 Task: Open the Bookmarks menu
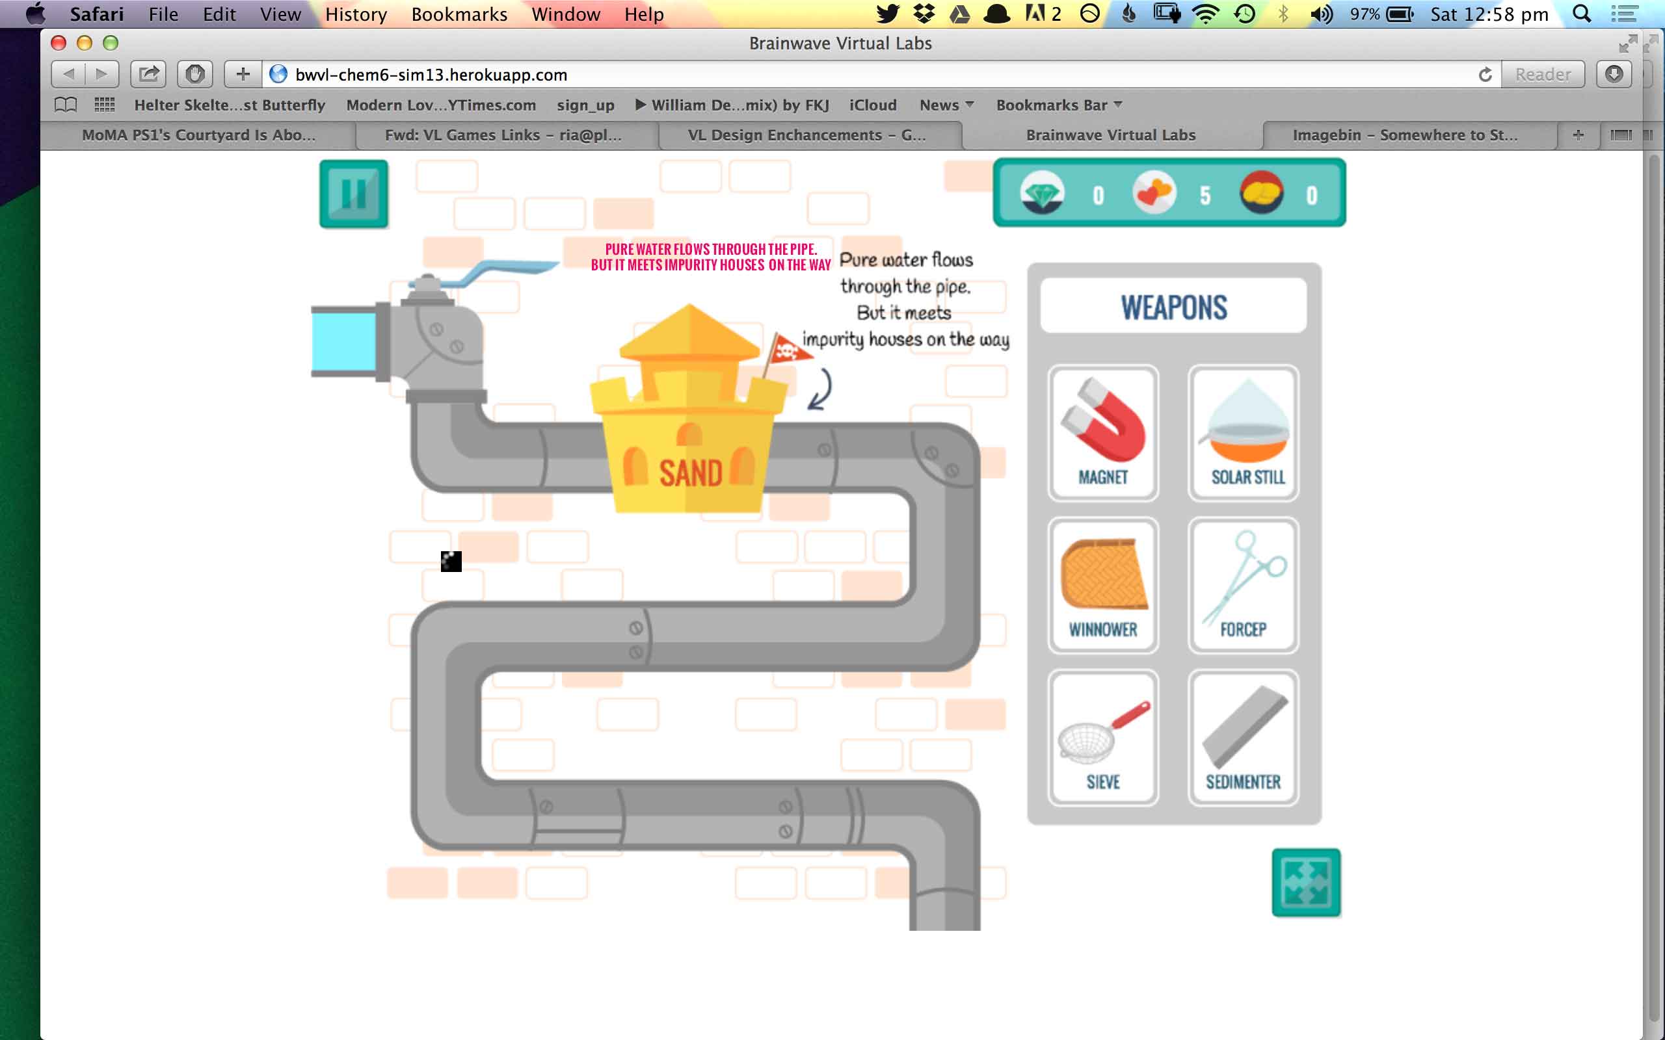(459, 14)
